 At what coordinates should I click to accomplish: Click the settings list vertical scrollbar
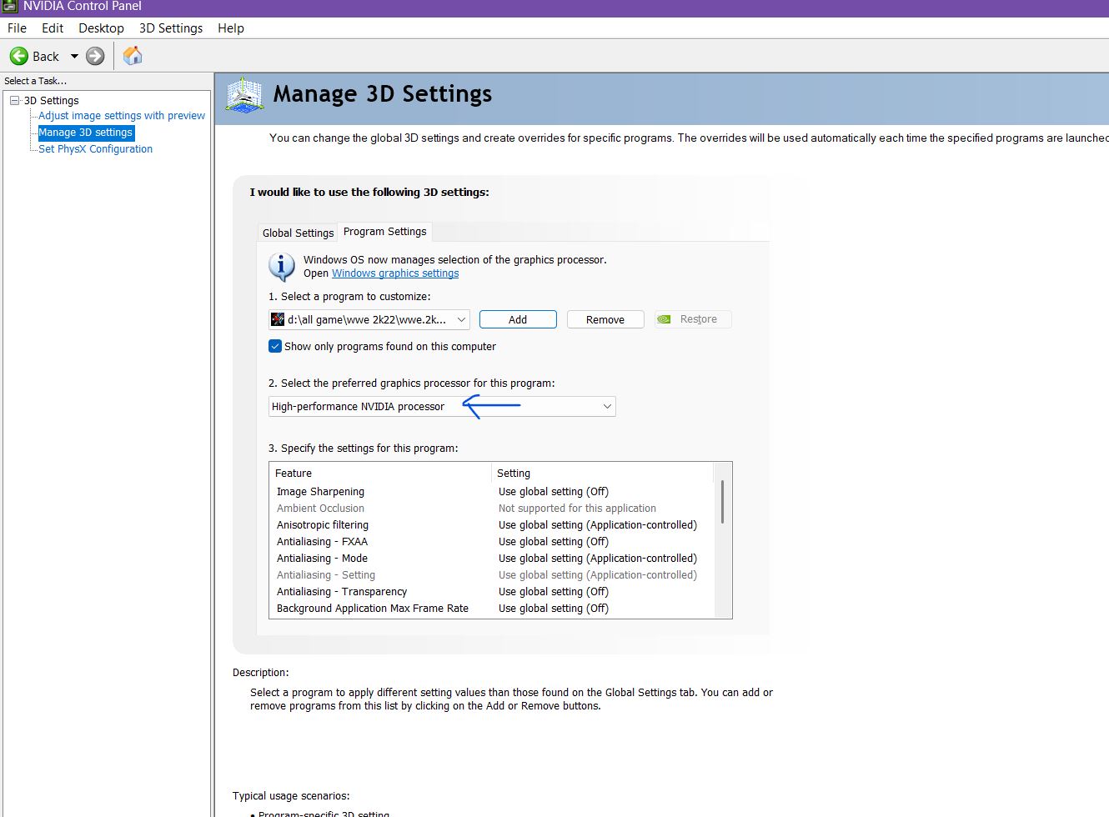tap(722, 502)
